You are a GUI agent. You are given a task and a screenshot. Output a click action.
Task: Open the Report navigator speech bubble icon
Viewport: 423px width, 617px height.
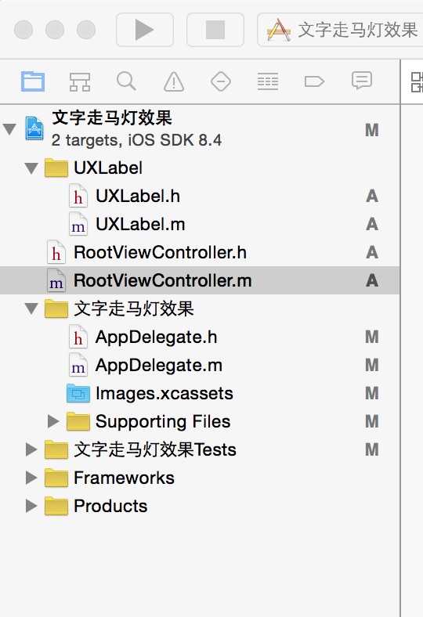coord(361,81)
